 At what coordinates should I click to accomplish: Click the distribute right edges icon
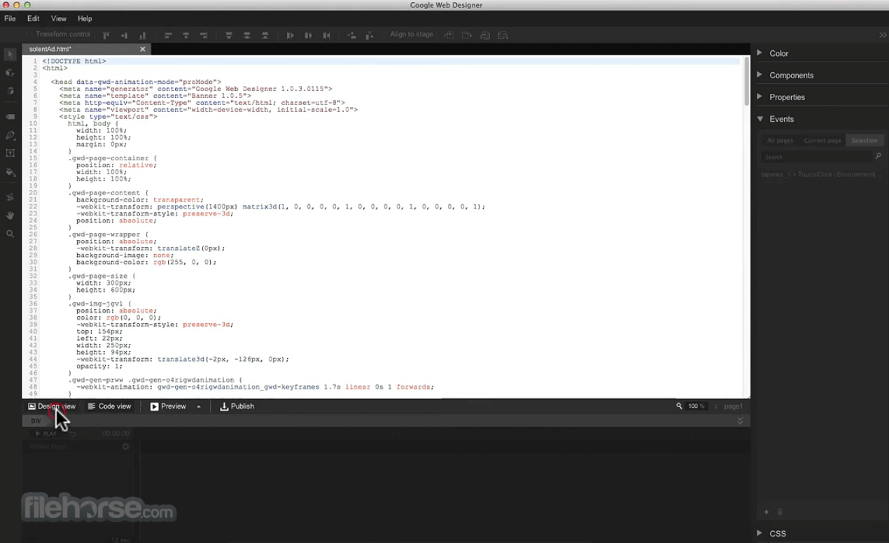(x=326, y=35)
